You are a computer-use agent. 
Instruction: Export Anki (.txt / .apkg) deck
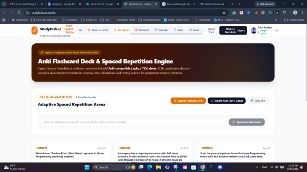pos(227,101)
